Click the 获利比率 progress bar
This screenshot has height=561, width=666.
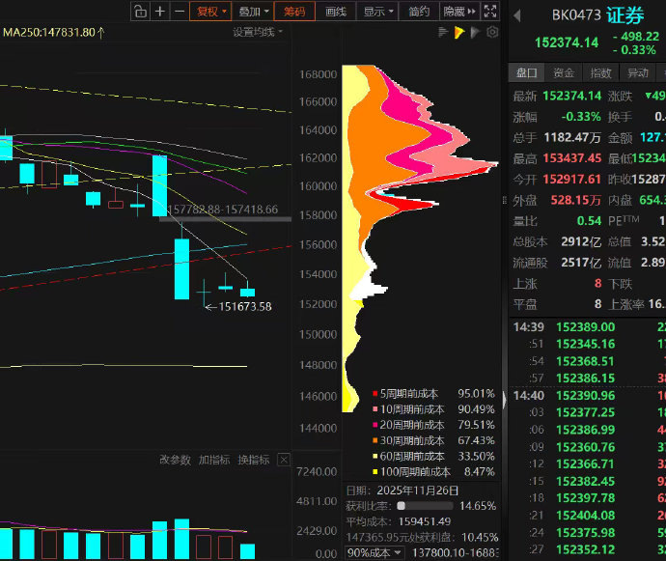(x=425, y=505)
